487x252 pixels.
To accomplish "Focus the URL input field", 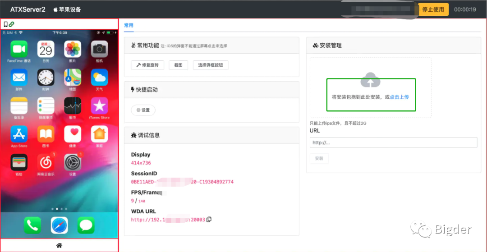I will 393,142.
